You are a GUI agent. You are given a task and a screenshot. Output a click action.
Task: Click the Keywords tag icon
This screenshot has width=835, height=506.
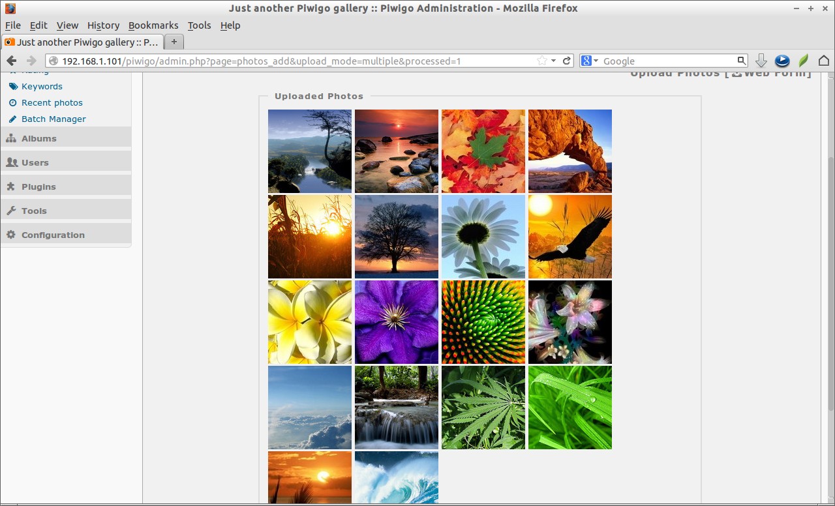pyautogui.click(x=12, y=86)
